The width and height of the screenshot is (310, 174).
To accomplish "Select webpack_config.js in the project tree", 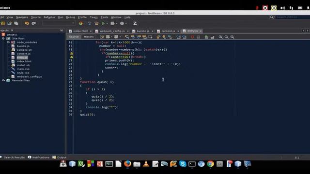I will tap(29, 76).
